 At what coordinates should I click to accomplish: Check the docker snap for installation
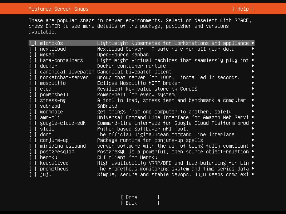tap(33, 66)
